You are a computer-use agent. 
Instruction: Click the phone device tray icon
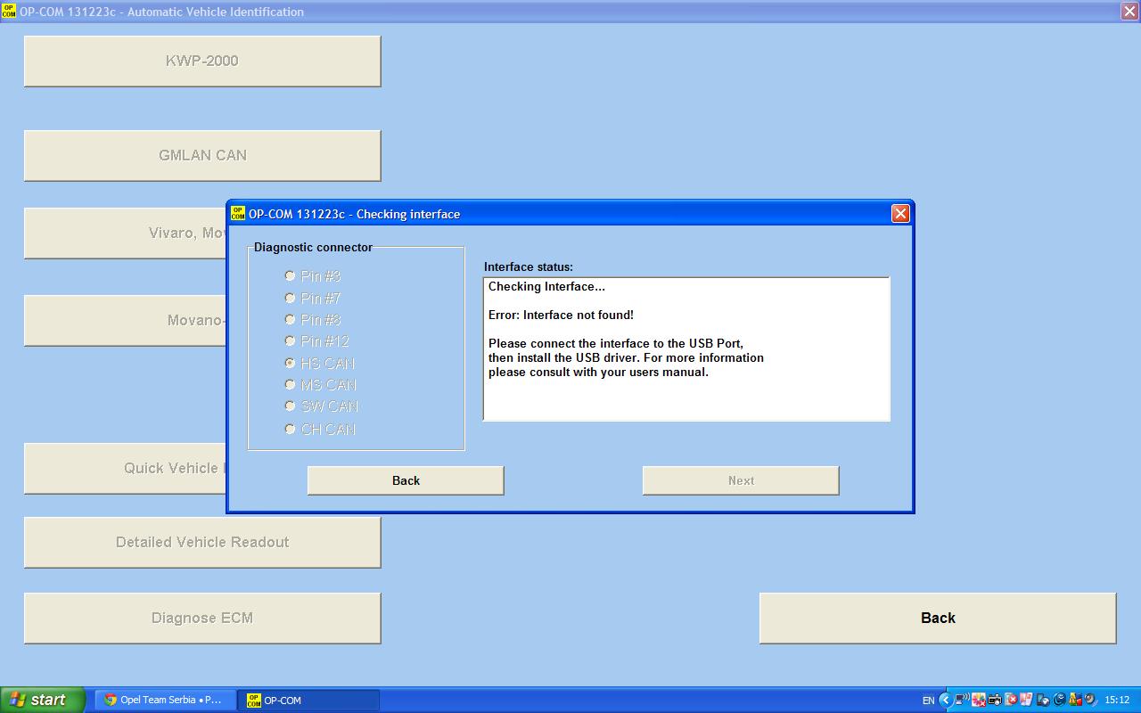(1043, 700)
